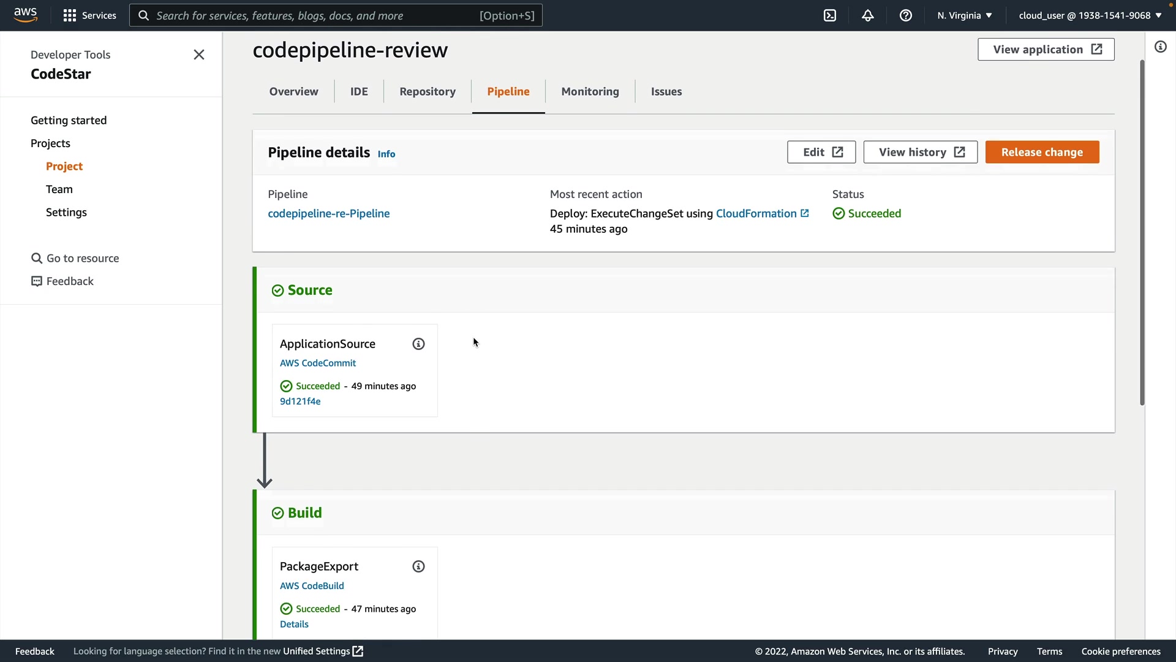The width and height of the screenshot is (1176, 662).
Task: Switch to the Monitoring tab
Action: pyautogui.click(x=590, y=91)
